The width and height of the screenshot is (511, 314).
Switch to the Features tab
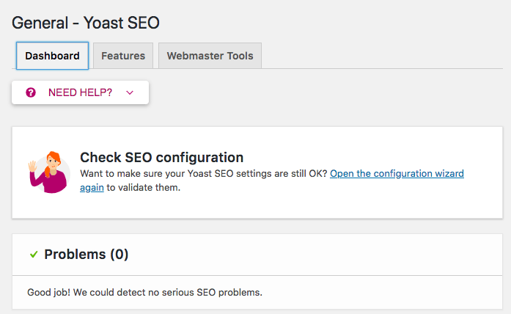[123, 56]
